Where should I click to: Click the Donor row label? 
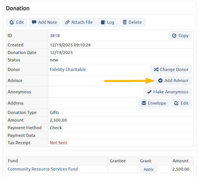(14, 69)
